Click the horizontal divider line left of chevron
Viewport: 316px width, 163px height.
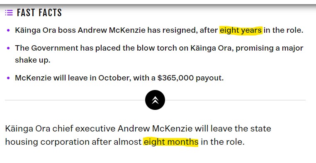click(x=75, y=100)
